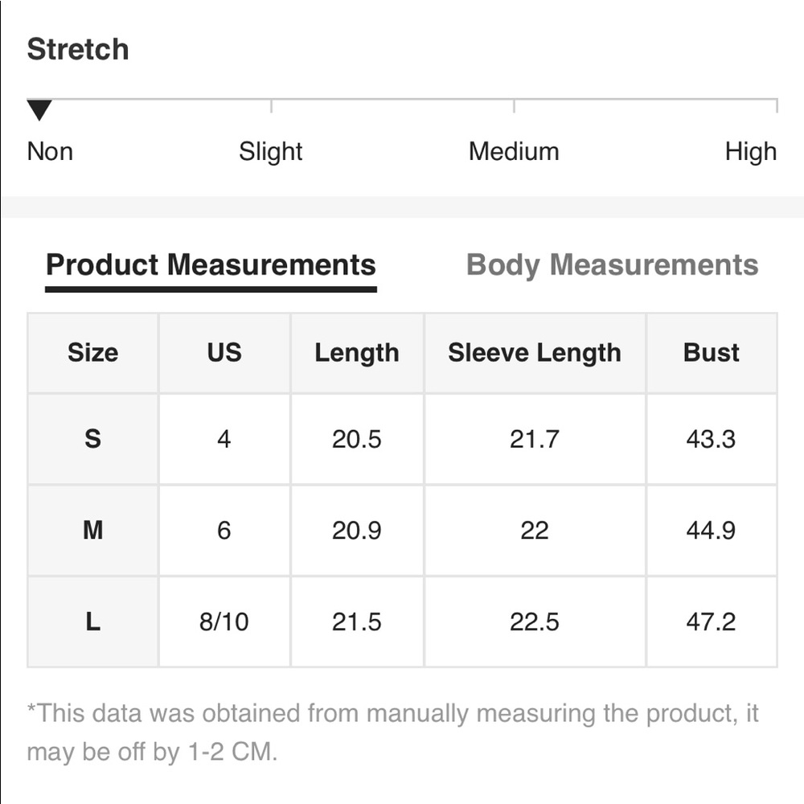The width and height of the screenshot is (804, 804).
Task: Click the 47.2 bust value cell
Action: (712, 621)
